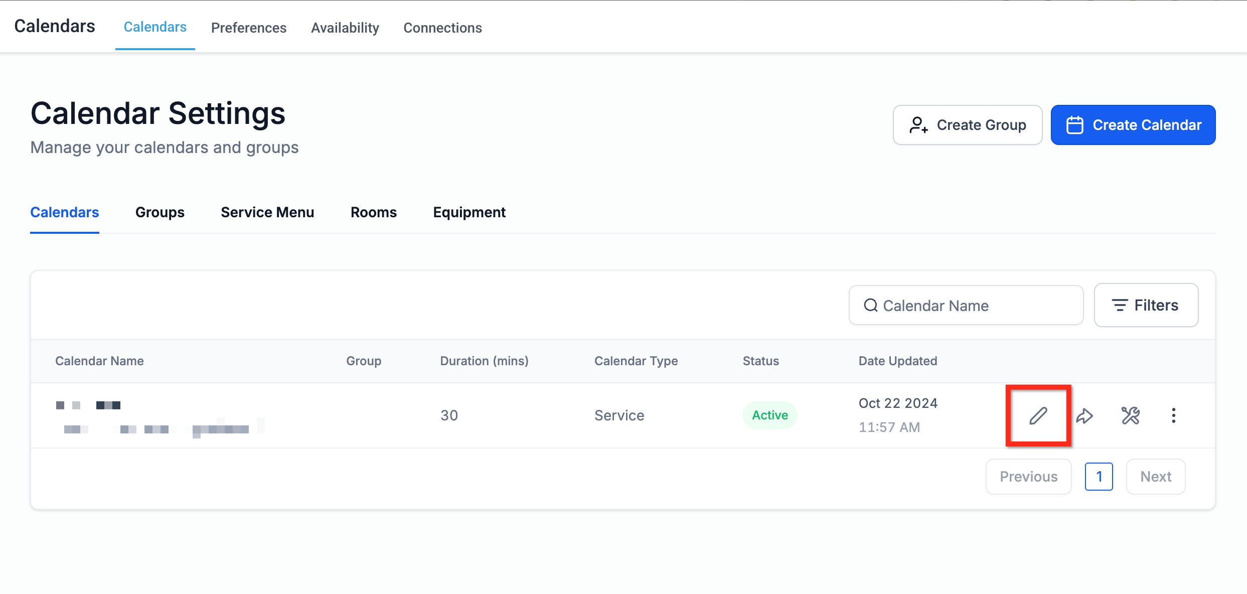
Task: Open the Service Menu sub-tab
Action: (267, 212)
